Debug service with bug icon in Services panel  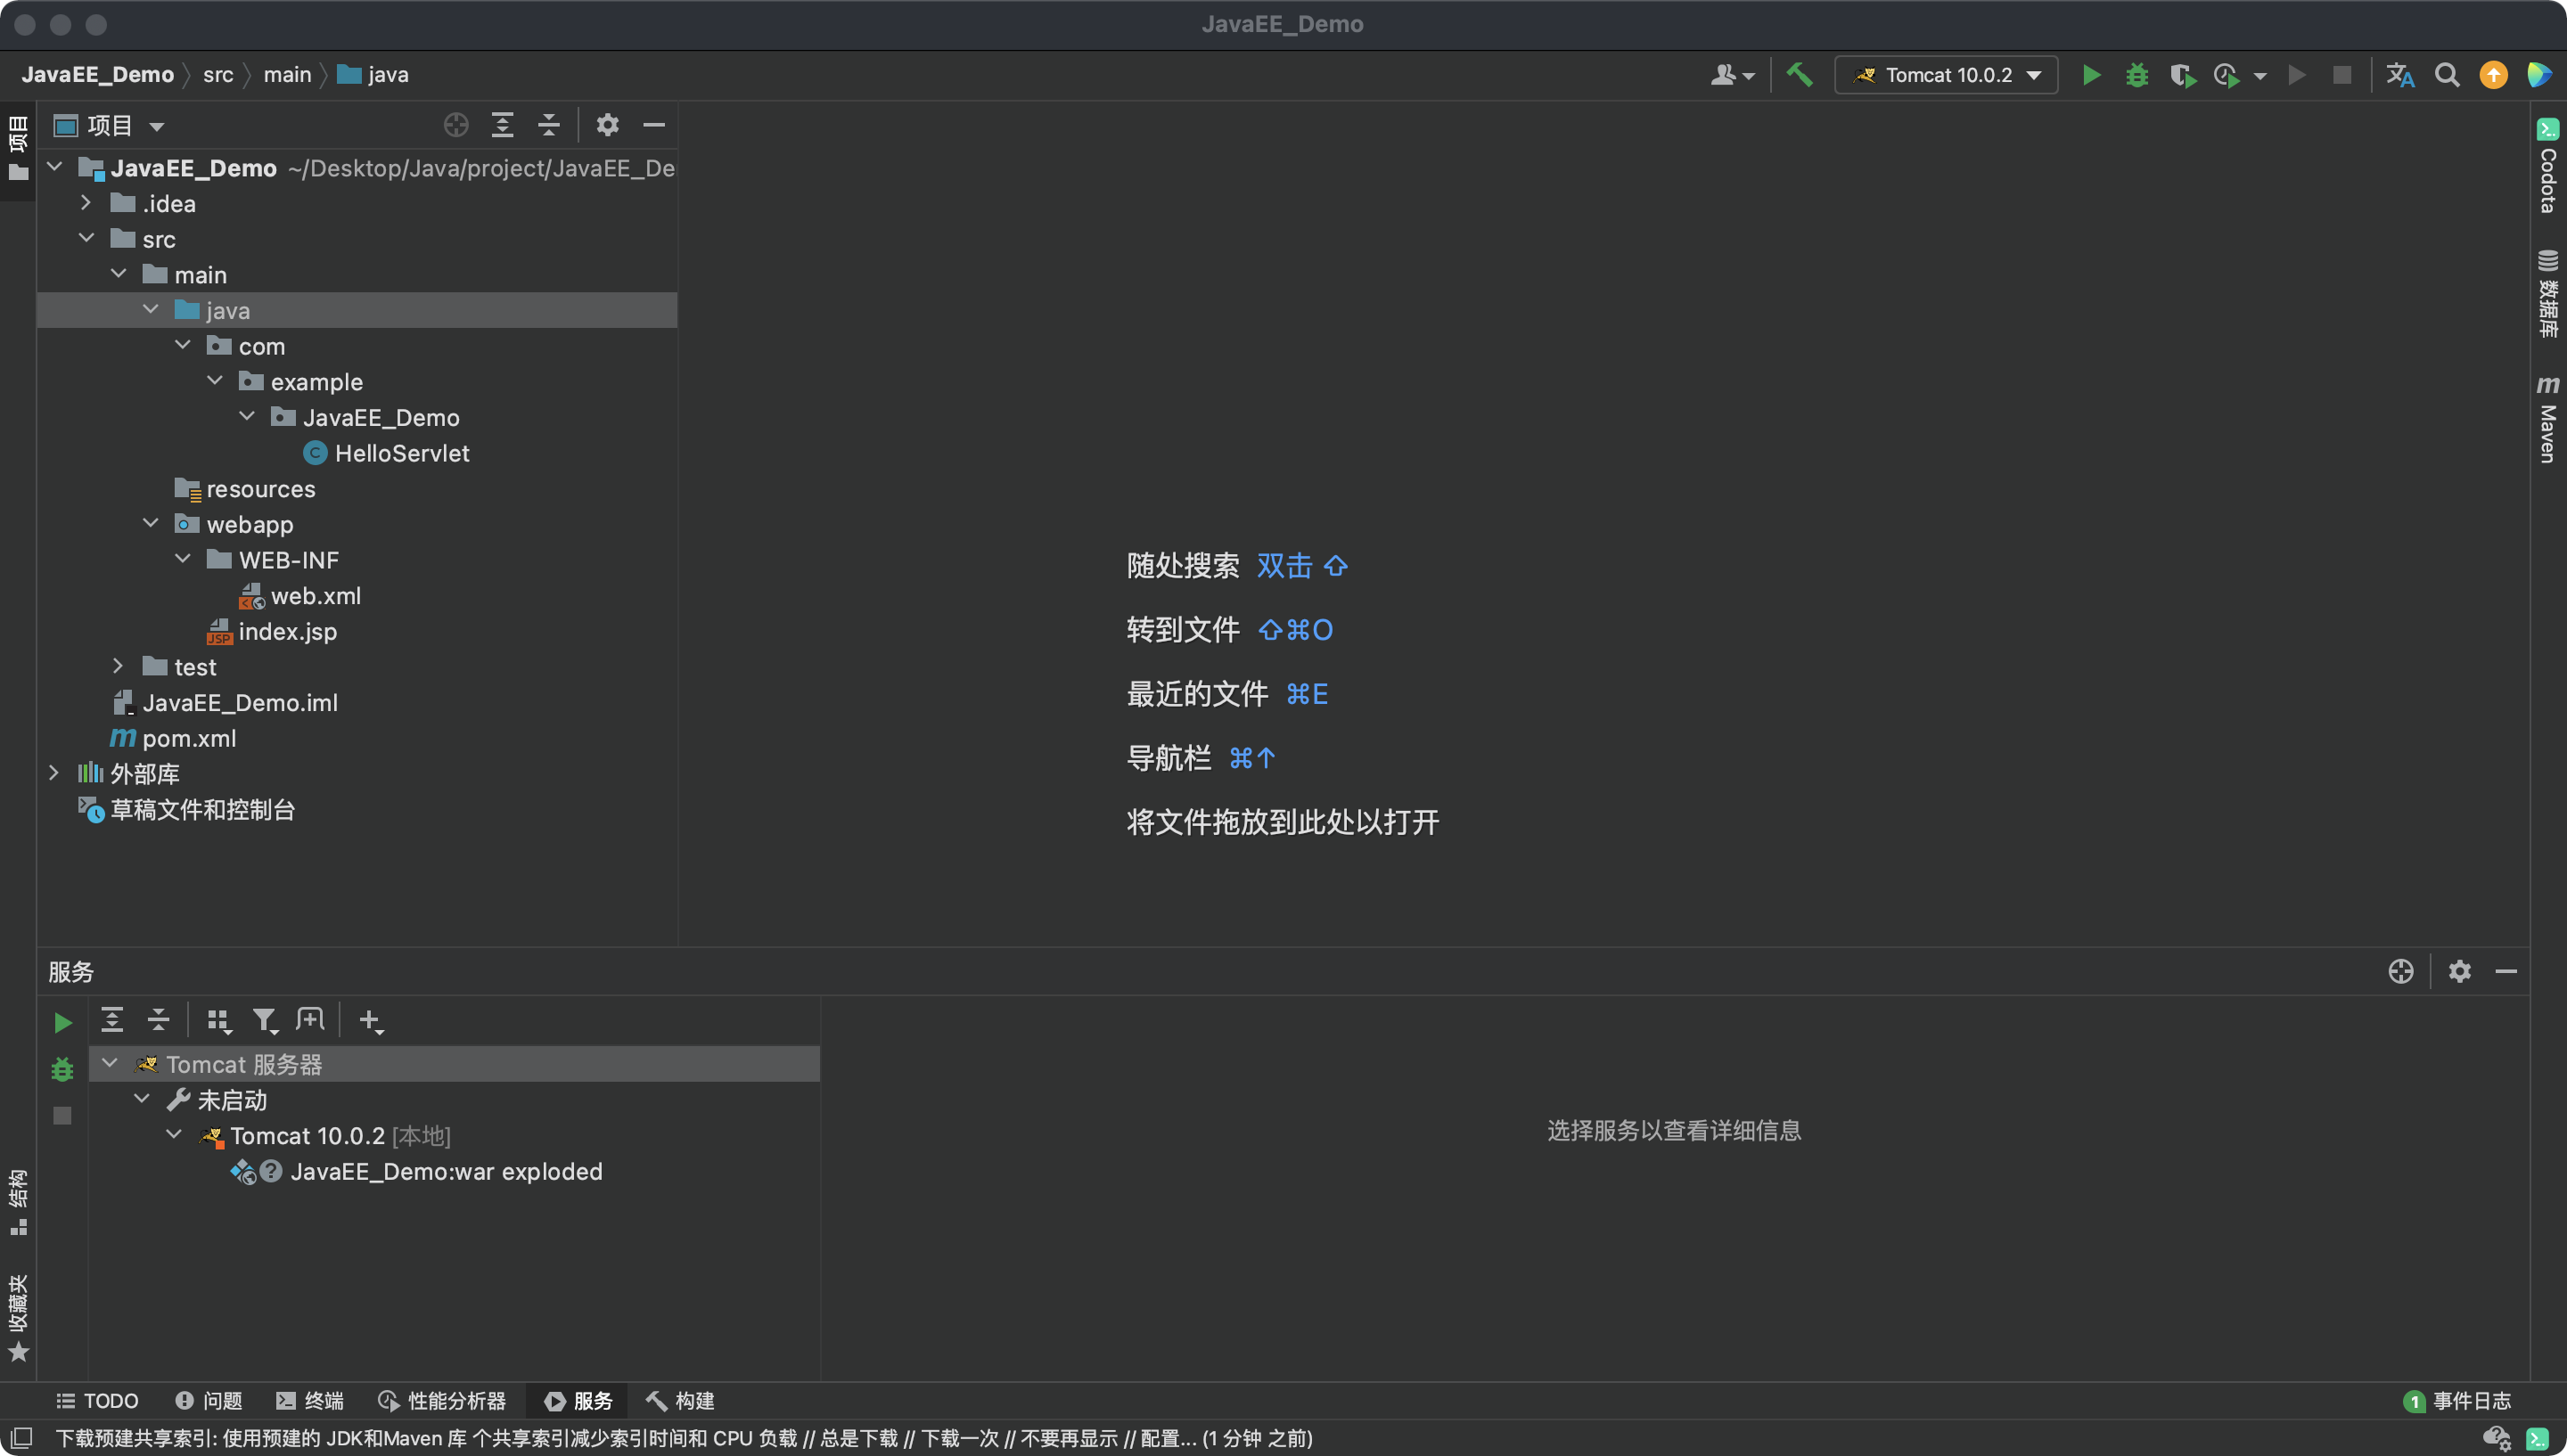pos(62,1069)
